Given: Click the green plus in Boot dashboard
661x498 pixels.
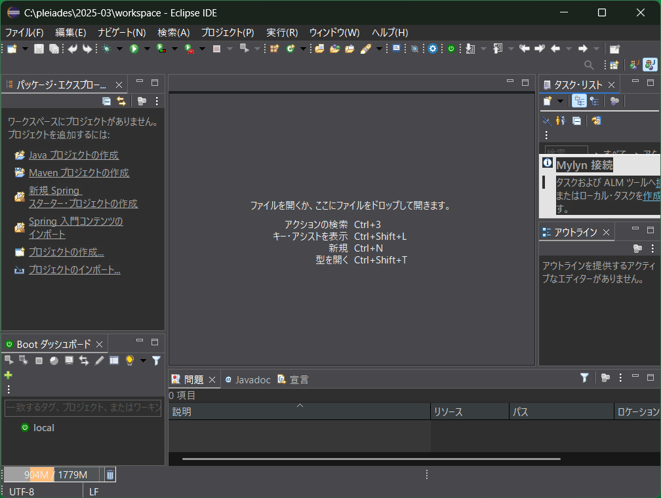Looking at the screenshot, I should [8, 375].
